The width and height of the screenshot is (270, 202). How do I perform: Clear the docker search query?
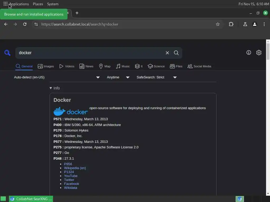click(x=167, y=53)
